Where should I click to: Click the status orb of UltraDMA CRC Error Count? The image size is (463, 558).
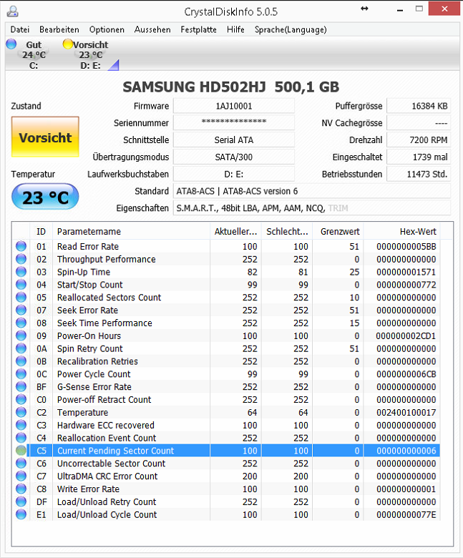click(21, 476)
